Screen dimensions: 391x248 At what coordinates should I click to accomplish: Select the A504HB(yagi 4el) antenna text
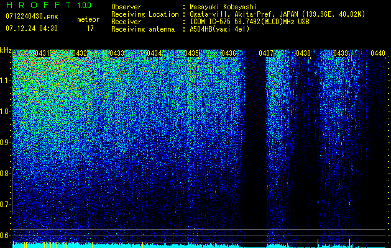tap(219, 29)
